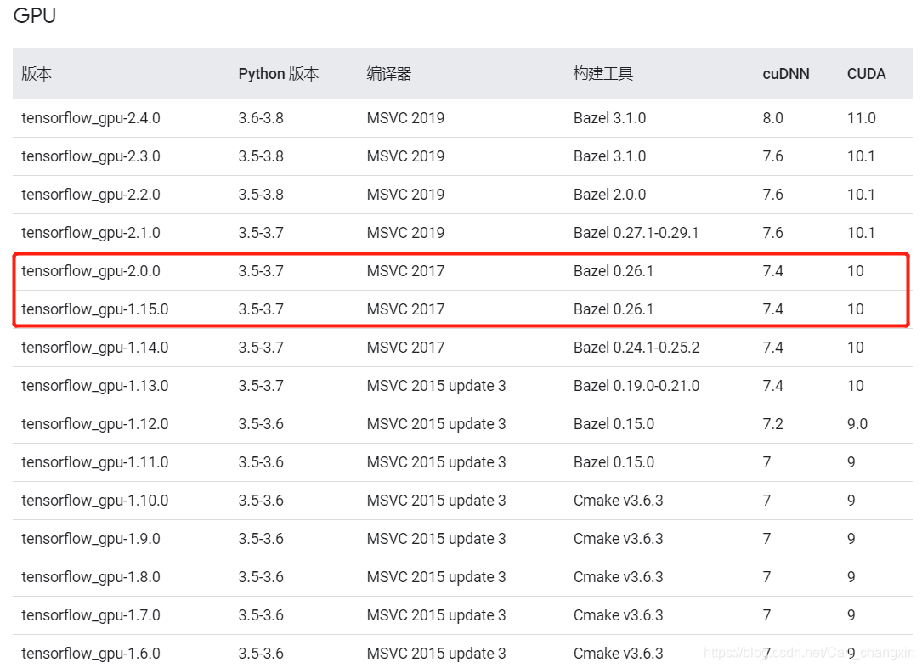Viewport: 922px width, 668px height.
Task: Click cuDNN 7.4 in the 1.15.0 row
Action: point(772,309)
